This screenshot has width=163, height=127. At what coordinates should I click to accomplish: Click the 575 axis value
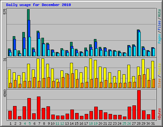click(x=5, y=11)
